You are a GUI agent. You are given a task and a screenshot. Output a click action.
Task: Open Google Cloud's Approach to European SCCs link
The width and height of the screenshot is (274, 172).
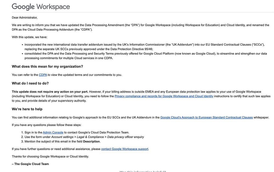coord(207,117)
